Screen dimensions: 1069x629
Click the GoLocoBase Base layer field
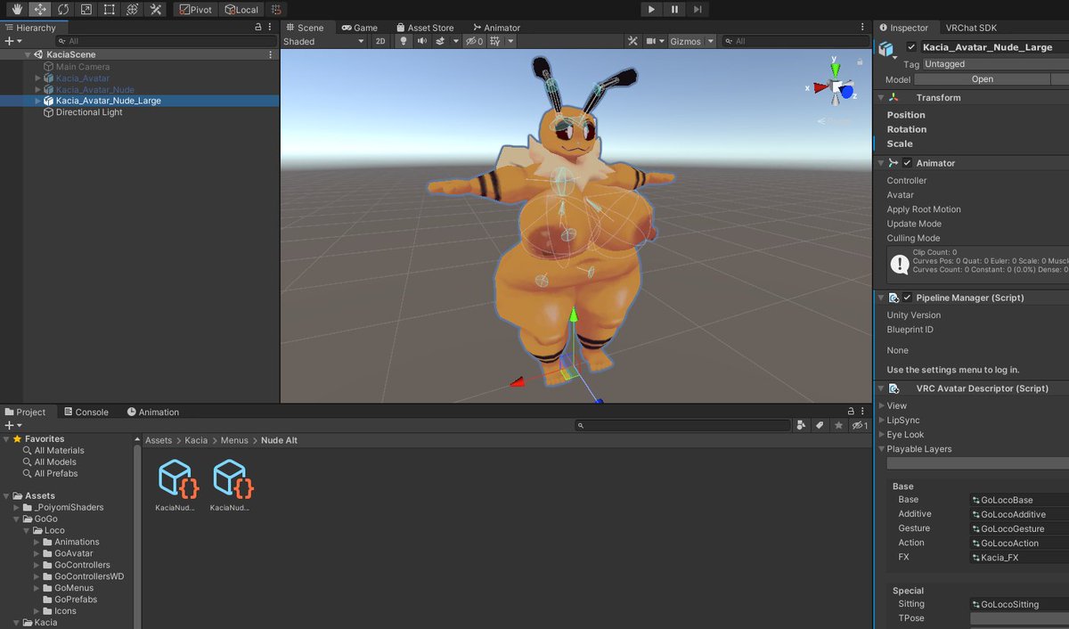(1019, 500)
